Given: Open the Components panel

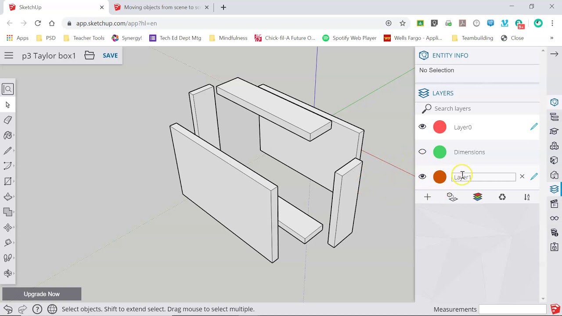Looking at the screenshot, I should point(554,146).
